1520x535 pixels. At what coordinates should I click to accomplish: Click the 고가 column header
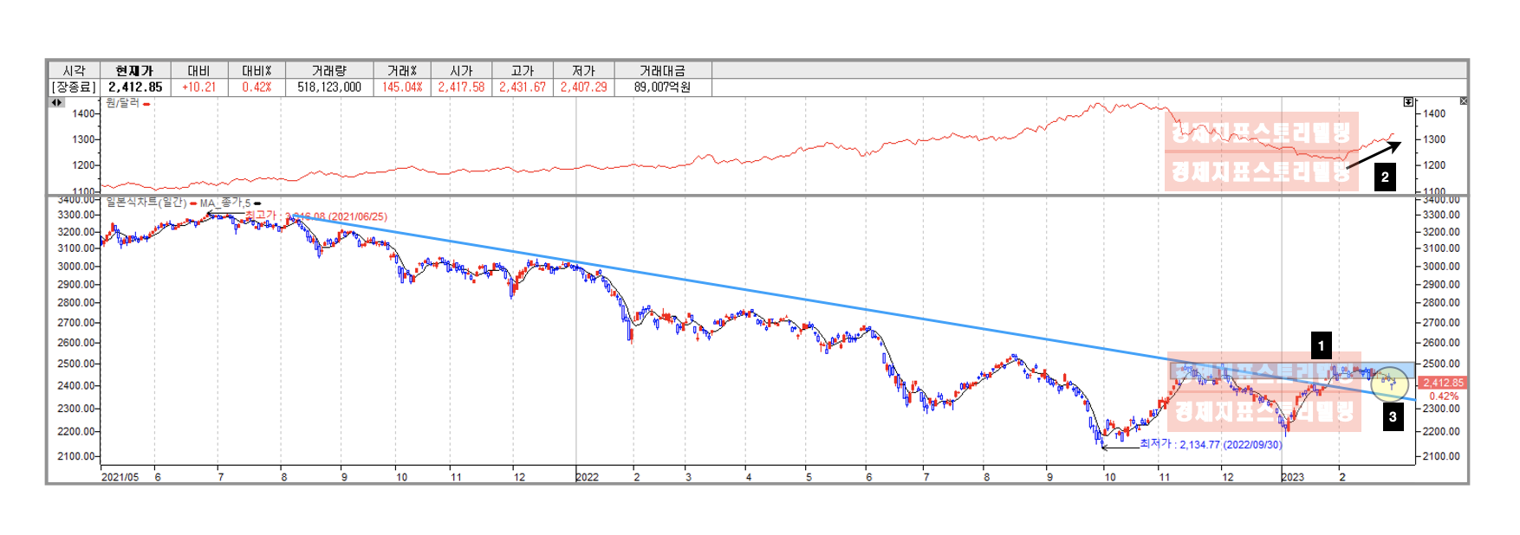(523, 70)
